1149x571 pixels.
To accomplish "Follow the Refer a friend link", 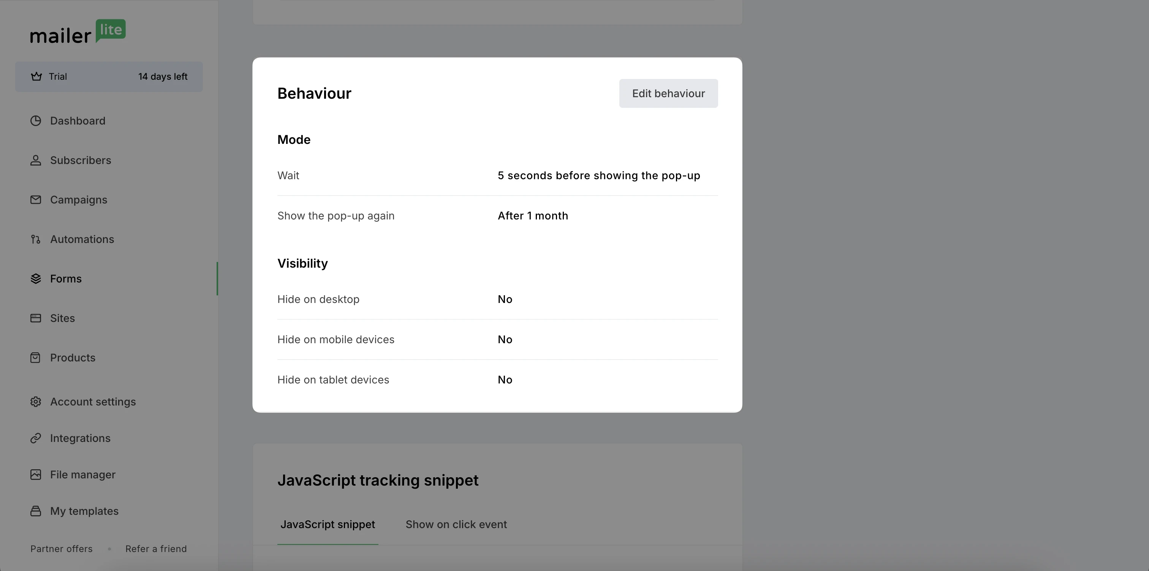I will coord(156,549).
